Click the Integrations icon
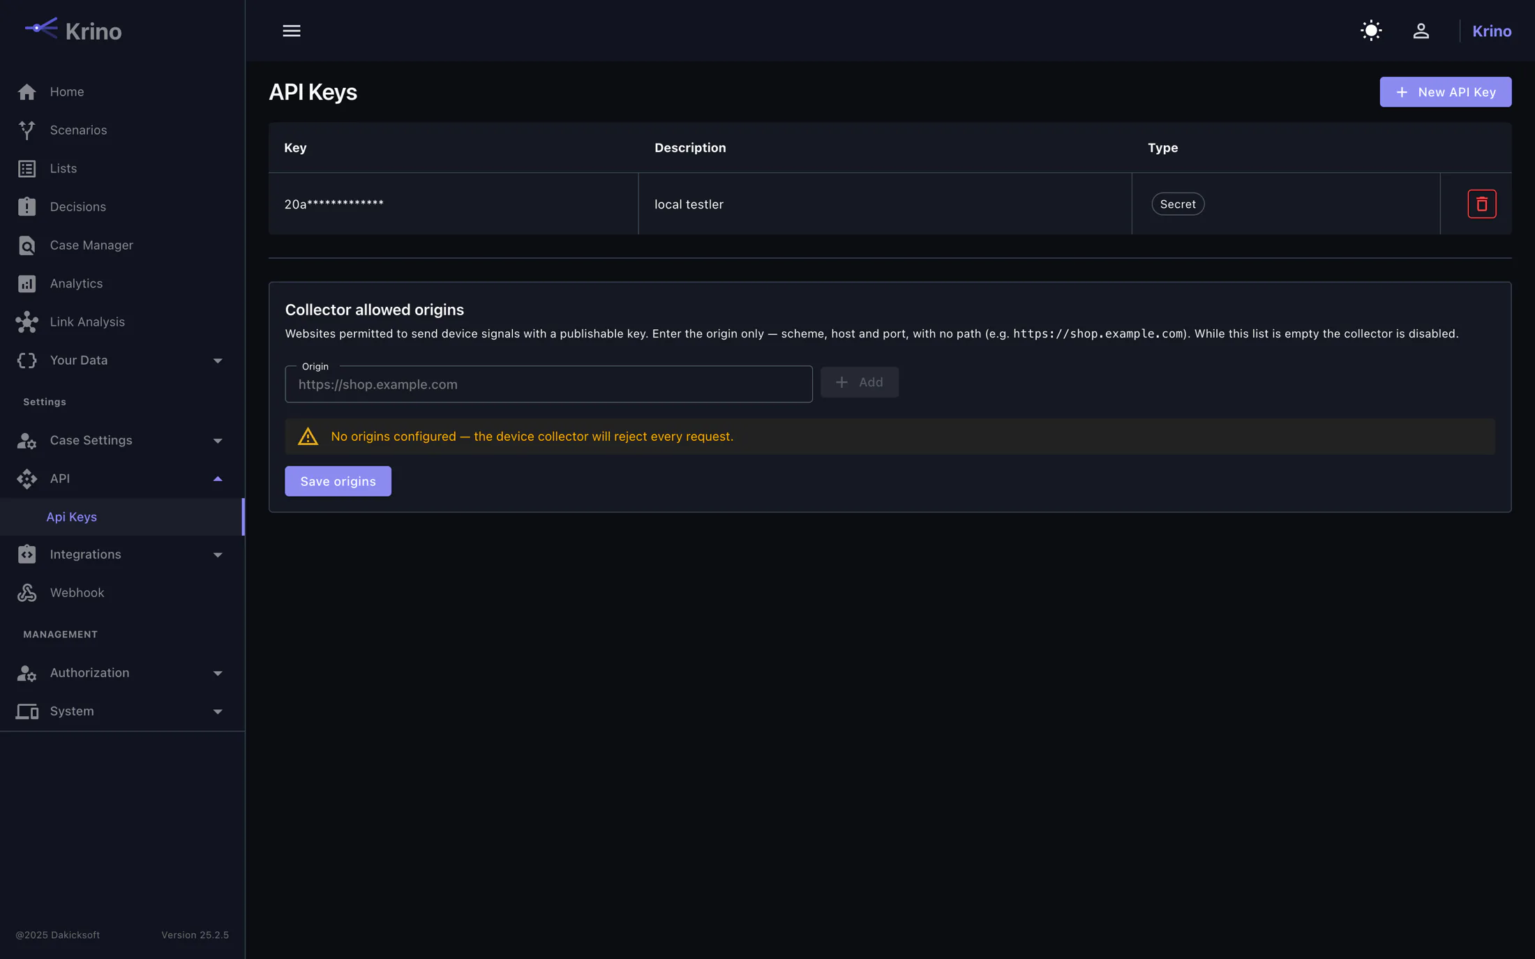The image size is (1535, 959). tap(27, 554)
